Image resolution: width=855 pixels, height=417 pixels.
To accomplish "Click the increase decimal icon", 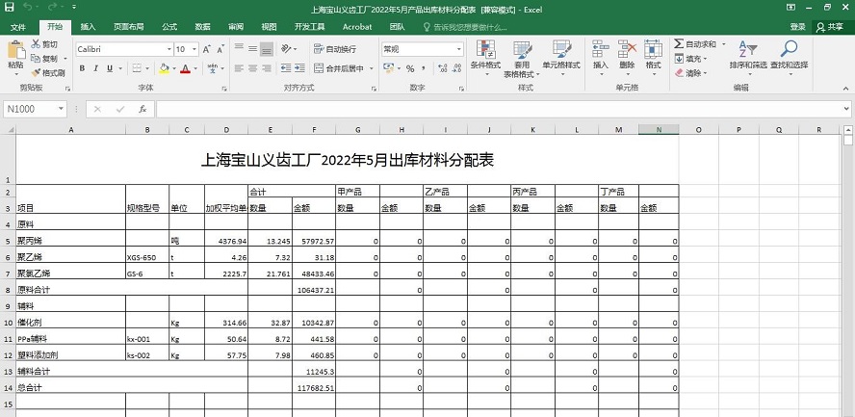I will click(x=443, y=68).
